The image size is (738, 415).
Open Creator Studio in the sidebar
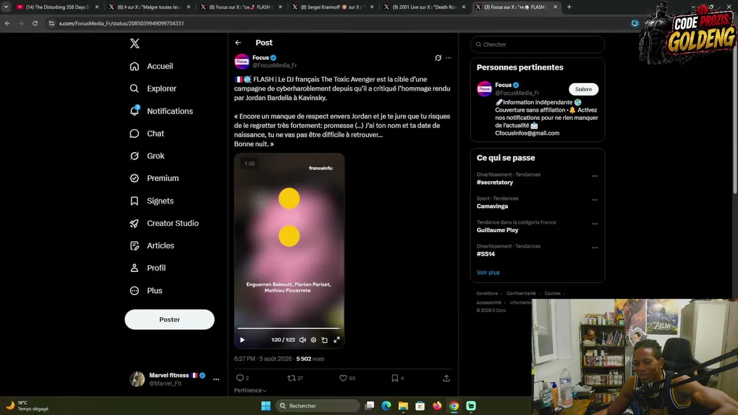click(x=164, y=224)
